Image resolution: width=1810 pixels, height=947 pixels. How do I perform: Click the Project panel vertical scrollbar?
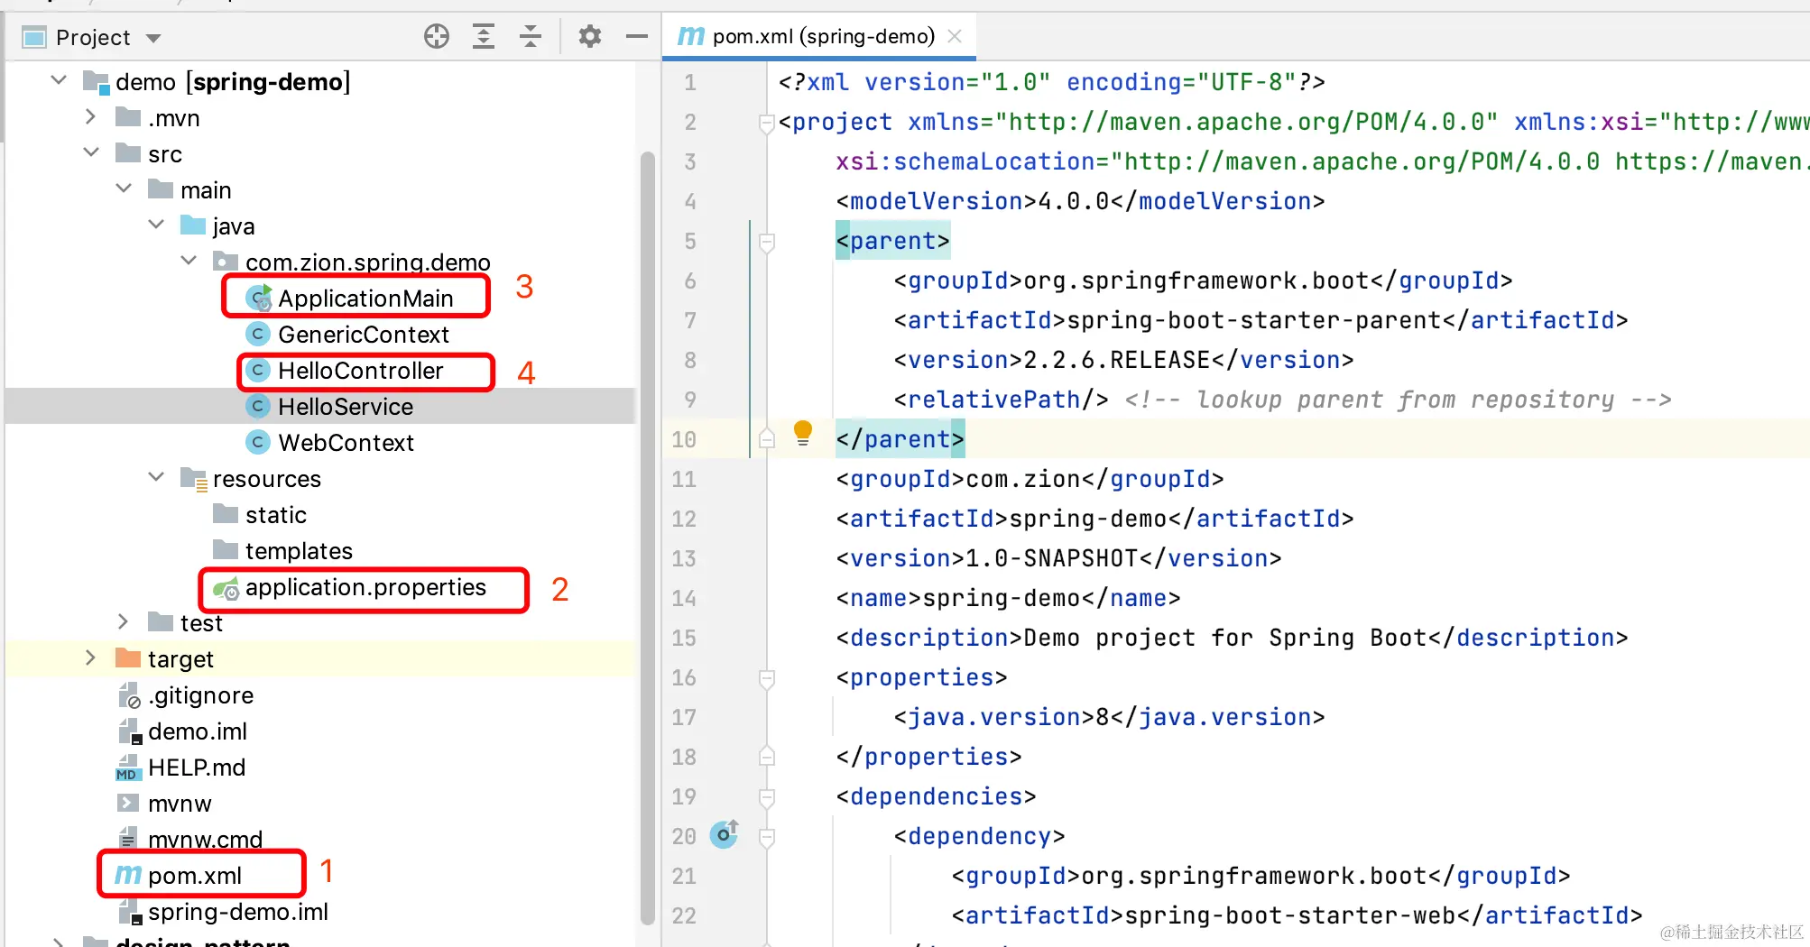(x=647, y=537)
